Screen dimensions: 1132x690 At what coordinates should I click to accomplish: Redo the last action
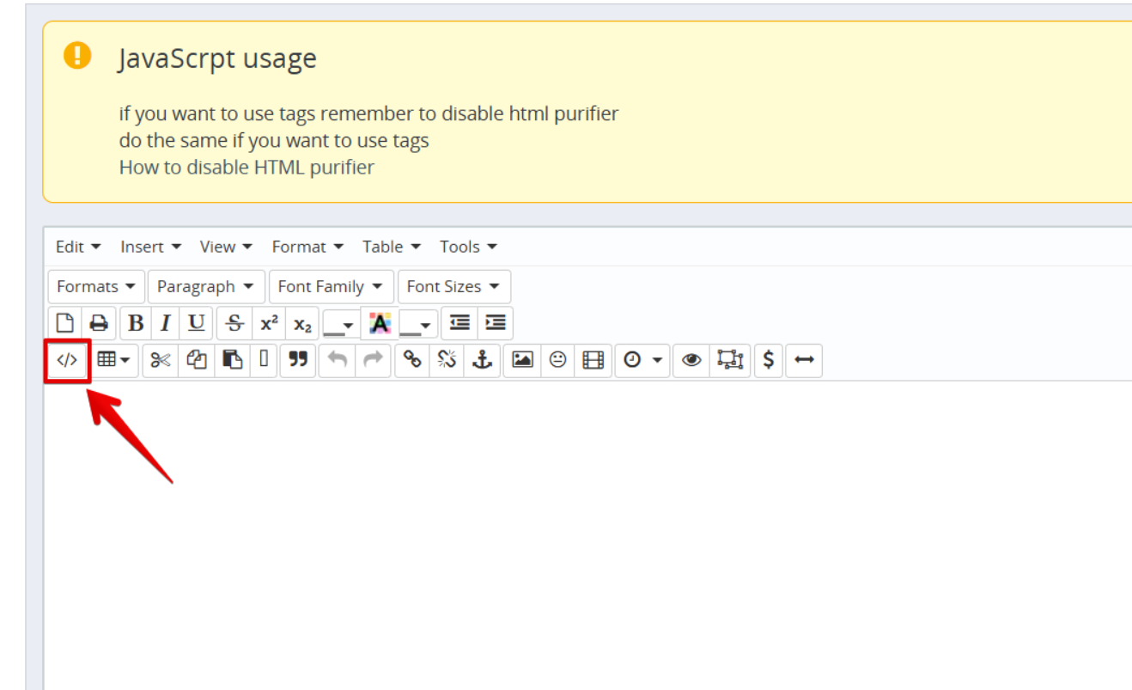[373, 360]
